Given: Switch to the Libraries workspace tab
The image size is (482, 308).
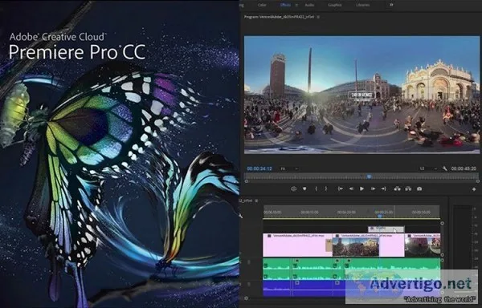Looking at the screenshot, I should coord(363,5).
